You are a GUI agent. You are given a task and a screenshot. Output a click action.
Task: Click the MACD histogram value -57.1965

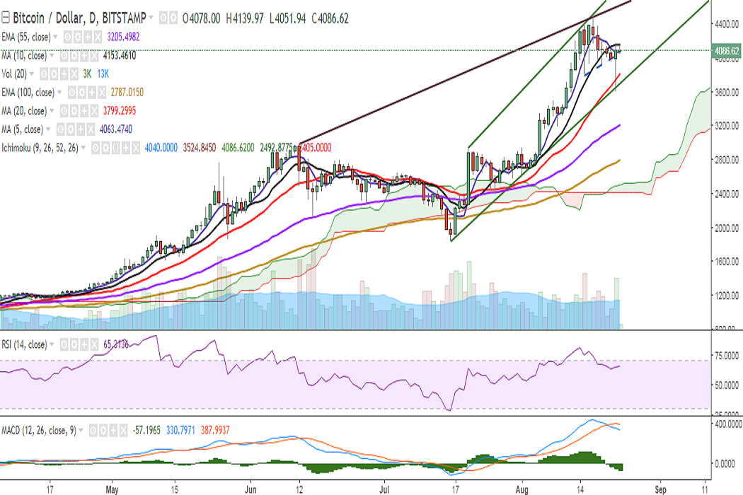pyautogui.click(x=146, y=431)
